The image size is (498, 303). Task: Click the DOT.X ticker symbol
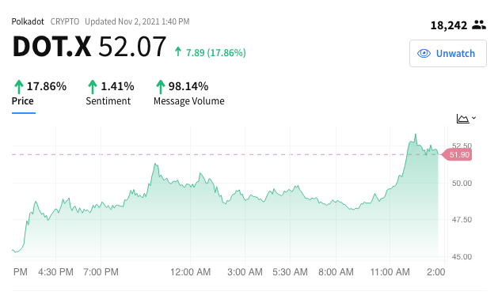point(51,47)
